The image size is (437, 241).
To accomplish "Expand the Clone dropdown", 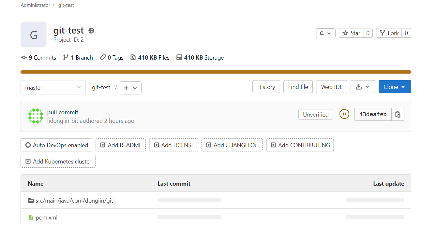I will pos(395,87).
